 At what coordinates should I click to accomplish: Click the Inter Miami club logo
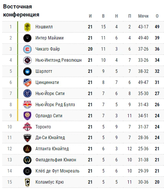27,38
